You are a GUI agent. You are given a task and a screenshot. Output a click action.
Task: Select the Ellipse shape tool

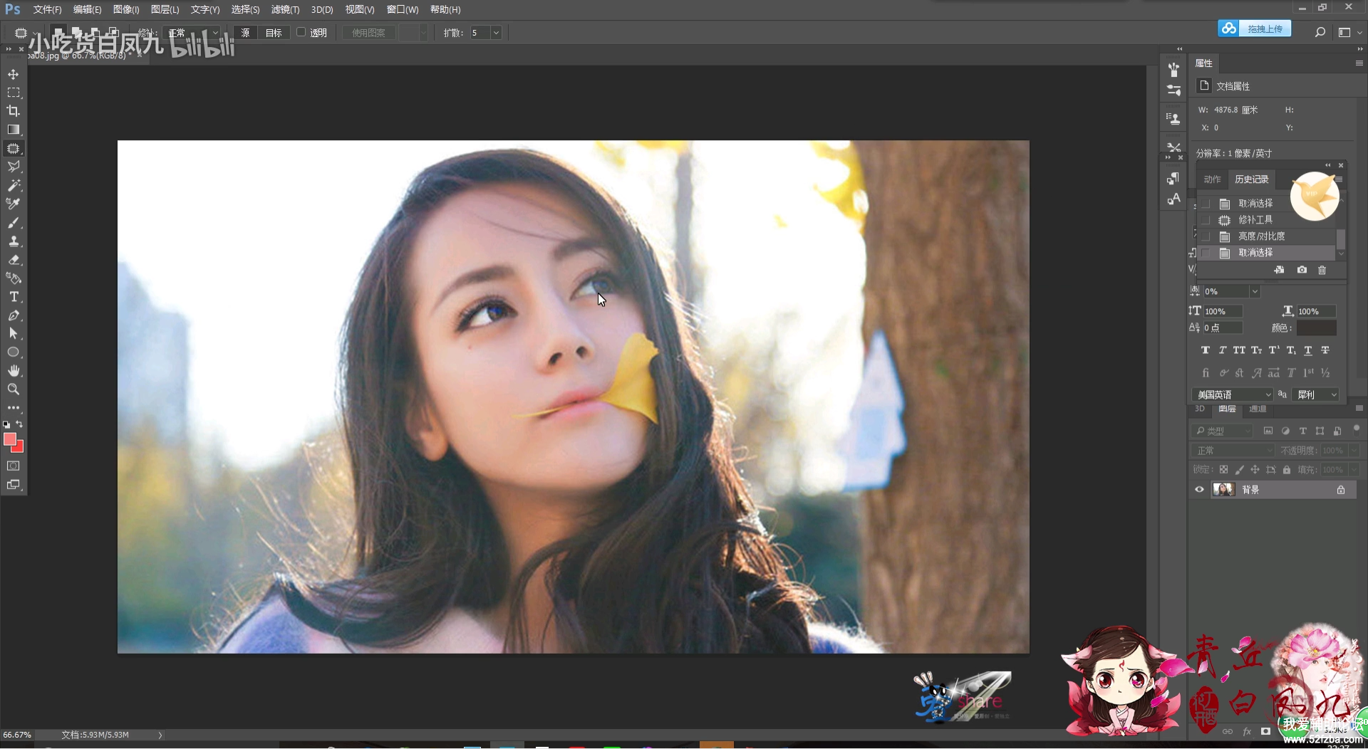click(14, 352)
